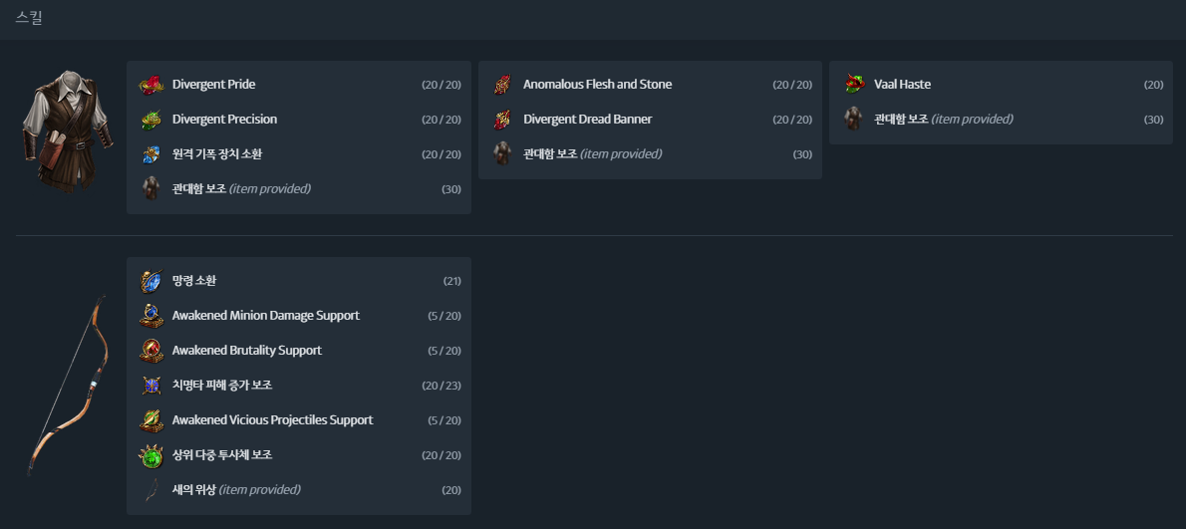The width and height of the screenshot is (1186, 529).
Task: Select 치명타 피해 증가 보조 label
Action: point(222,386)
